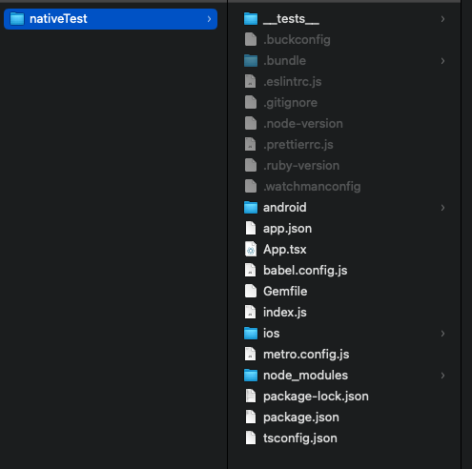Image resolution: width=472 pixels, height=469 pixels.
Task: Click the .gitignore file icon
Action: click(x=251, y=103)
